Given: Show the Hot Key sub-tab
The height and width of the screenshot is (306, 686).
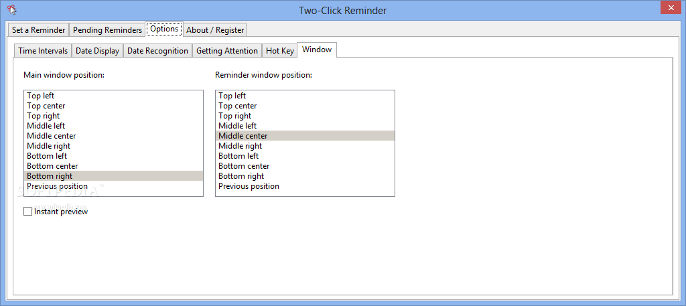Looking at the screenshot, I should click(x=279, y=51).
